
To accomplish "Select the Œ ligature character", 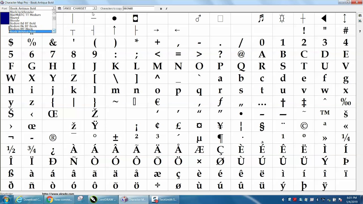I will click(x=53, y=114).
